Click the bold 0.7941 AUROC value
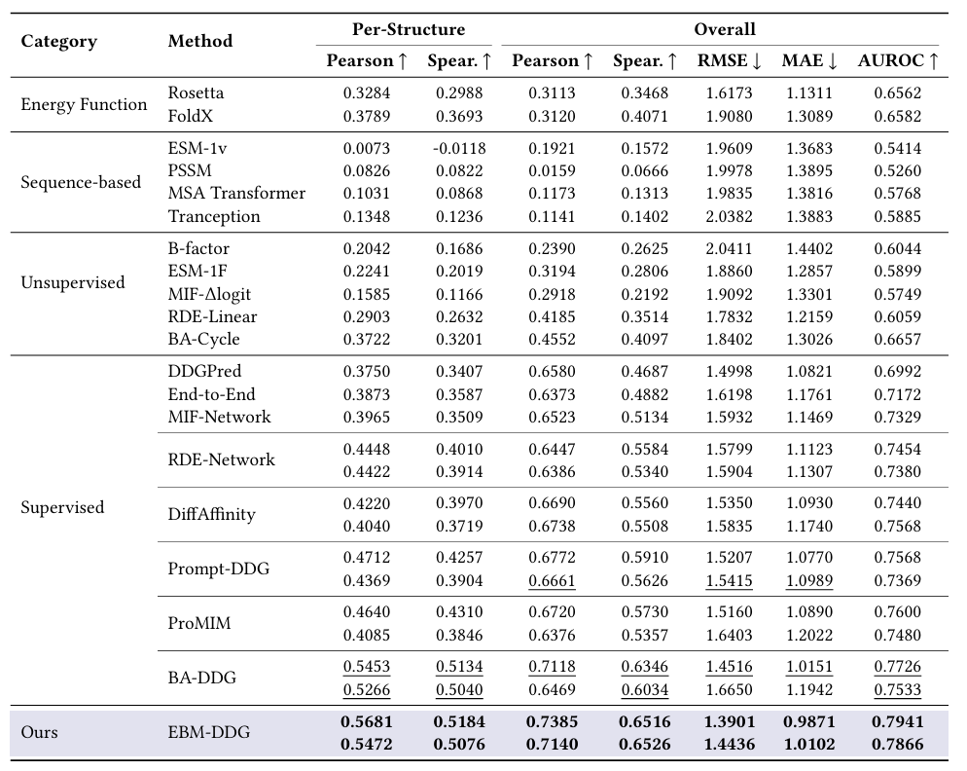967x771 pixels. tap(897, 721)
